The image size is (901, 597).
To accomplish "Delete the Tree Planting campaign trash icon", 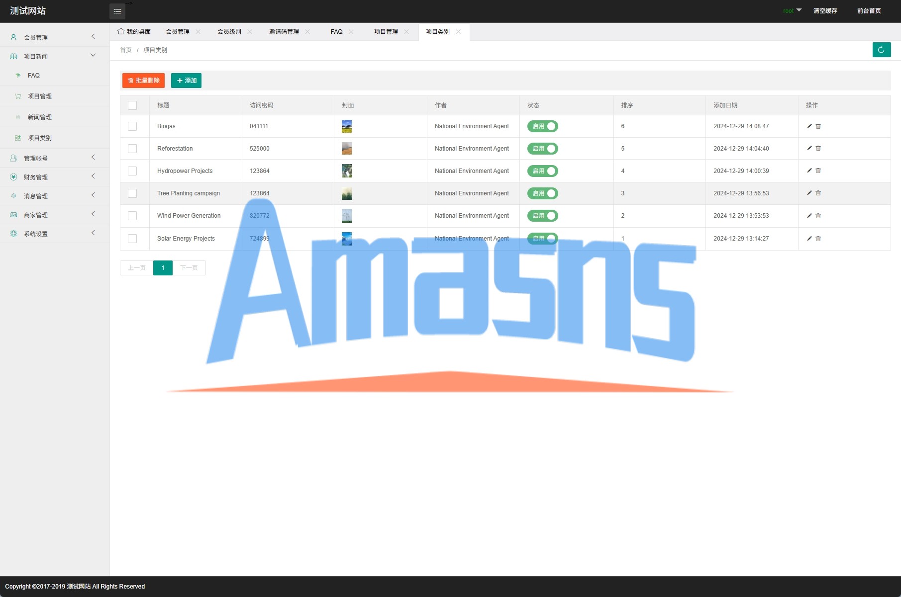I will [818, 193].
